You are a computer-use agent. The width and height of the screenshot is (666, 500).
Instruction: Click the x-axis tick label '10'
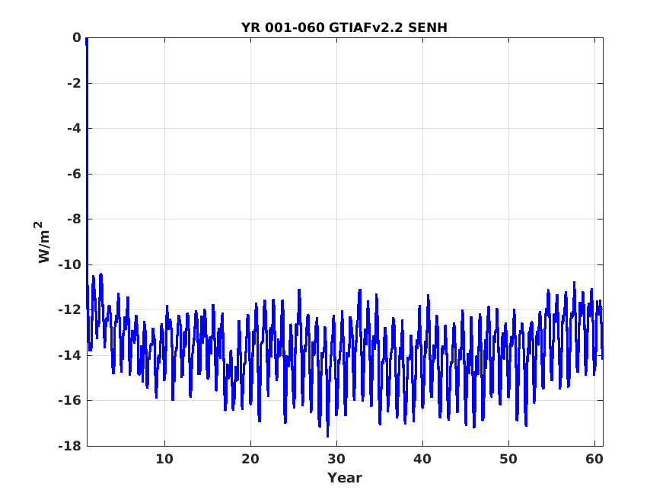coord(164,459)
